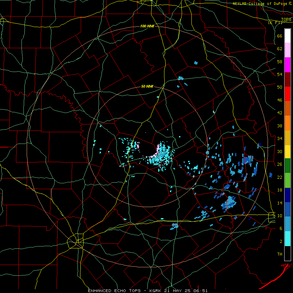Screen dimensions: 293x293
Task: Click the legend value '66'
Action: 280,36
